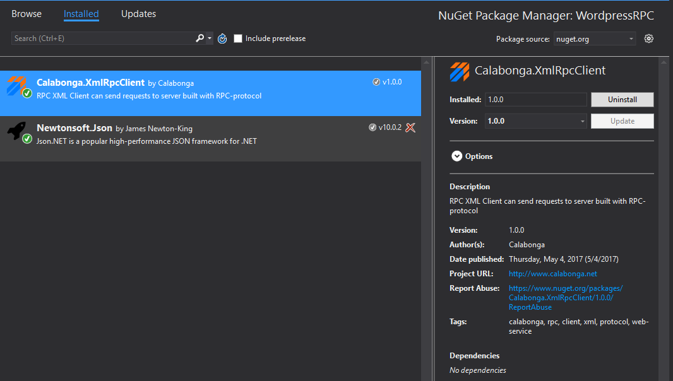The height and width of the screenshot is (381, 673).
Task: Click scroll up arrow of details pane
Action: point(664,62)
